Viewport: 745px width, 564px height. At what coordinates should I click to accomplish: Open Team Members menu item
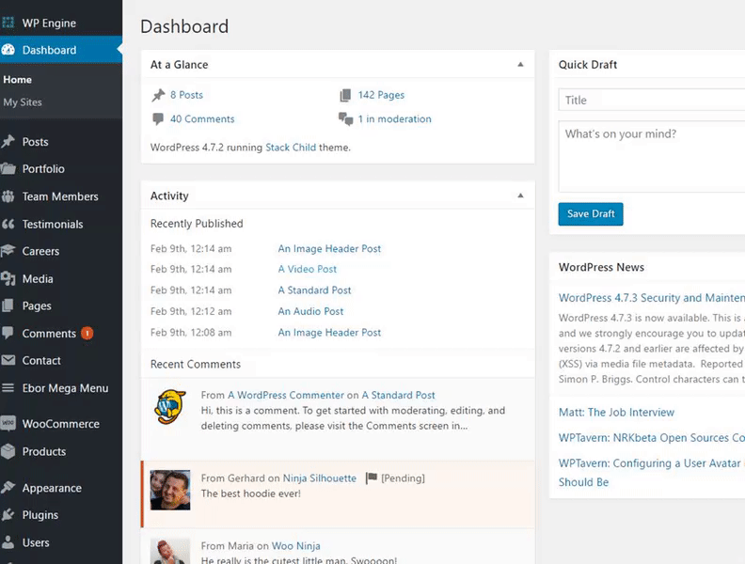point(60,196)
